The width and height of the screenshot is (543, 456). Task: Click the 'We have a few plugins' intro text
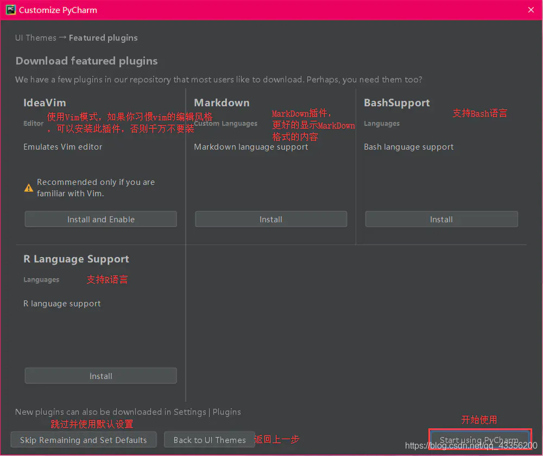click(x=218, y=80)
